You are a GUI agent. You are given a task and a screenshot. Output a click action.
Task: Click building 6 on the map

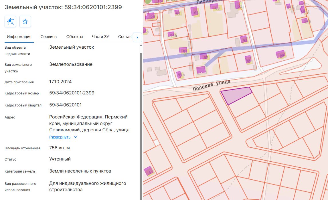(x=149, y=171)
